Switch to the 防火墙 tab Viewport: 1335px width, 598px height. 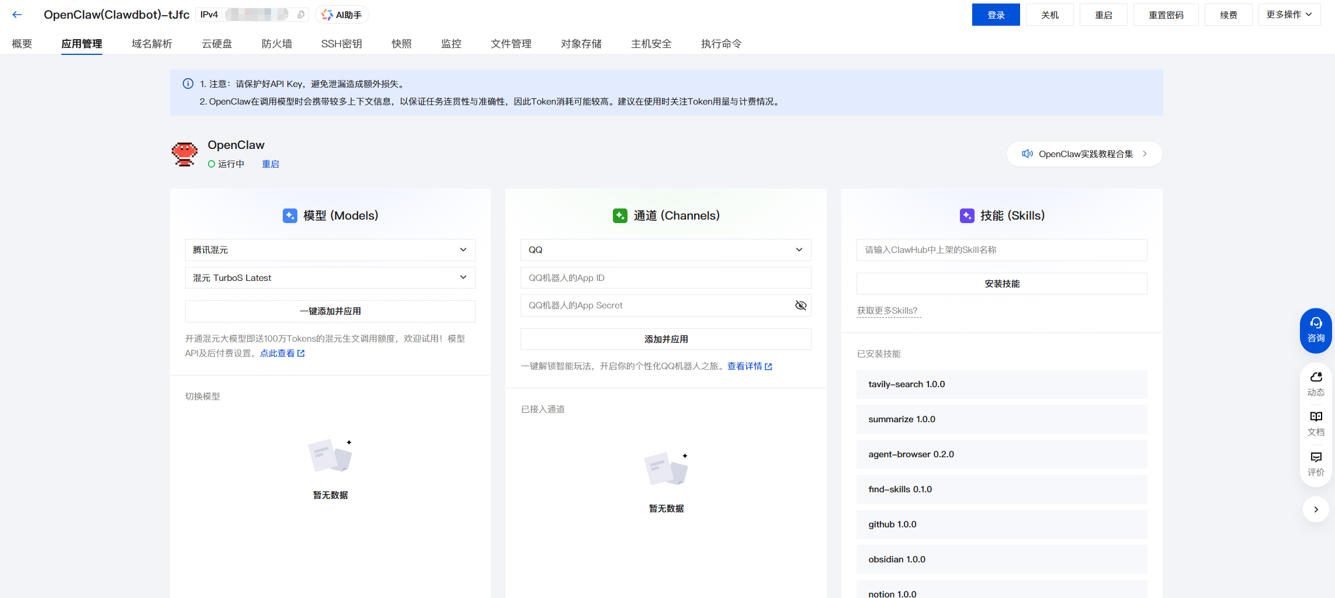277,43
